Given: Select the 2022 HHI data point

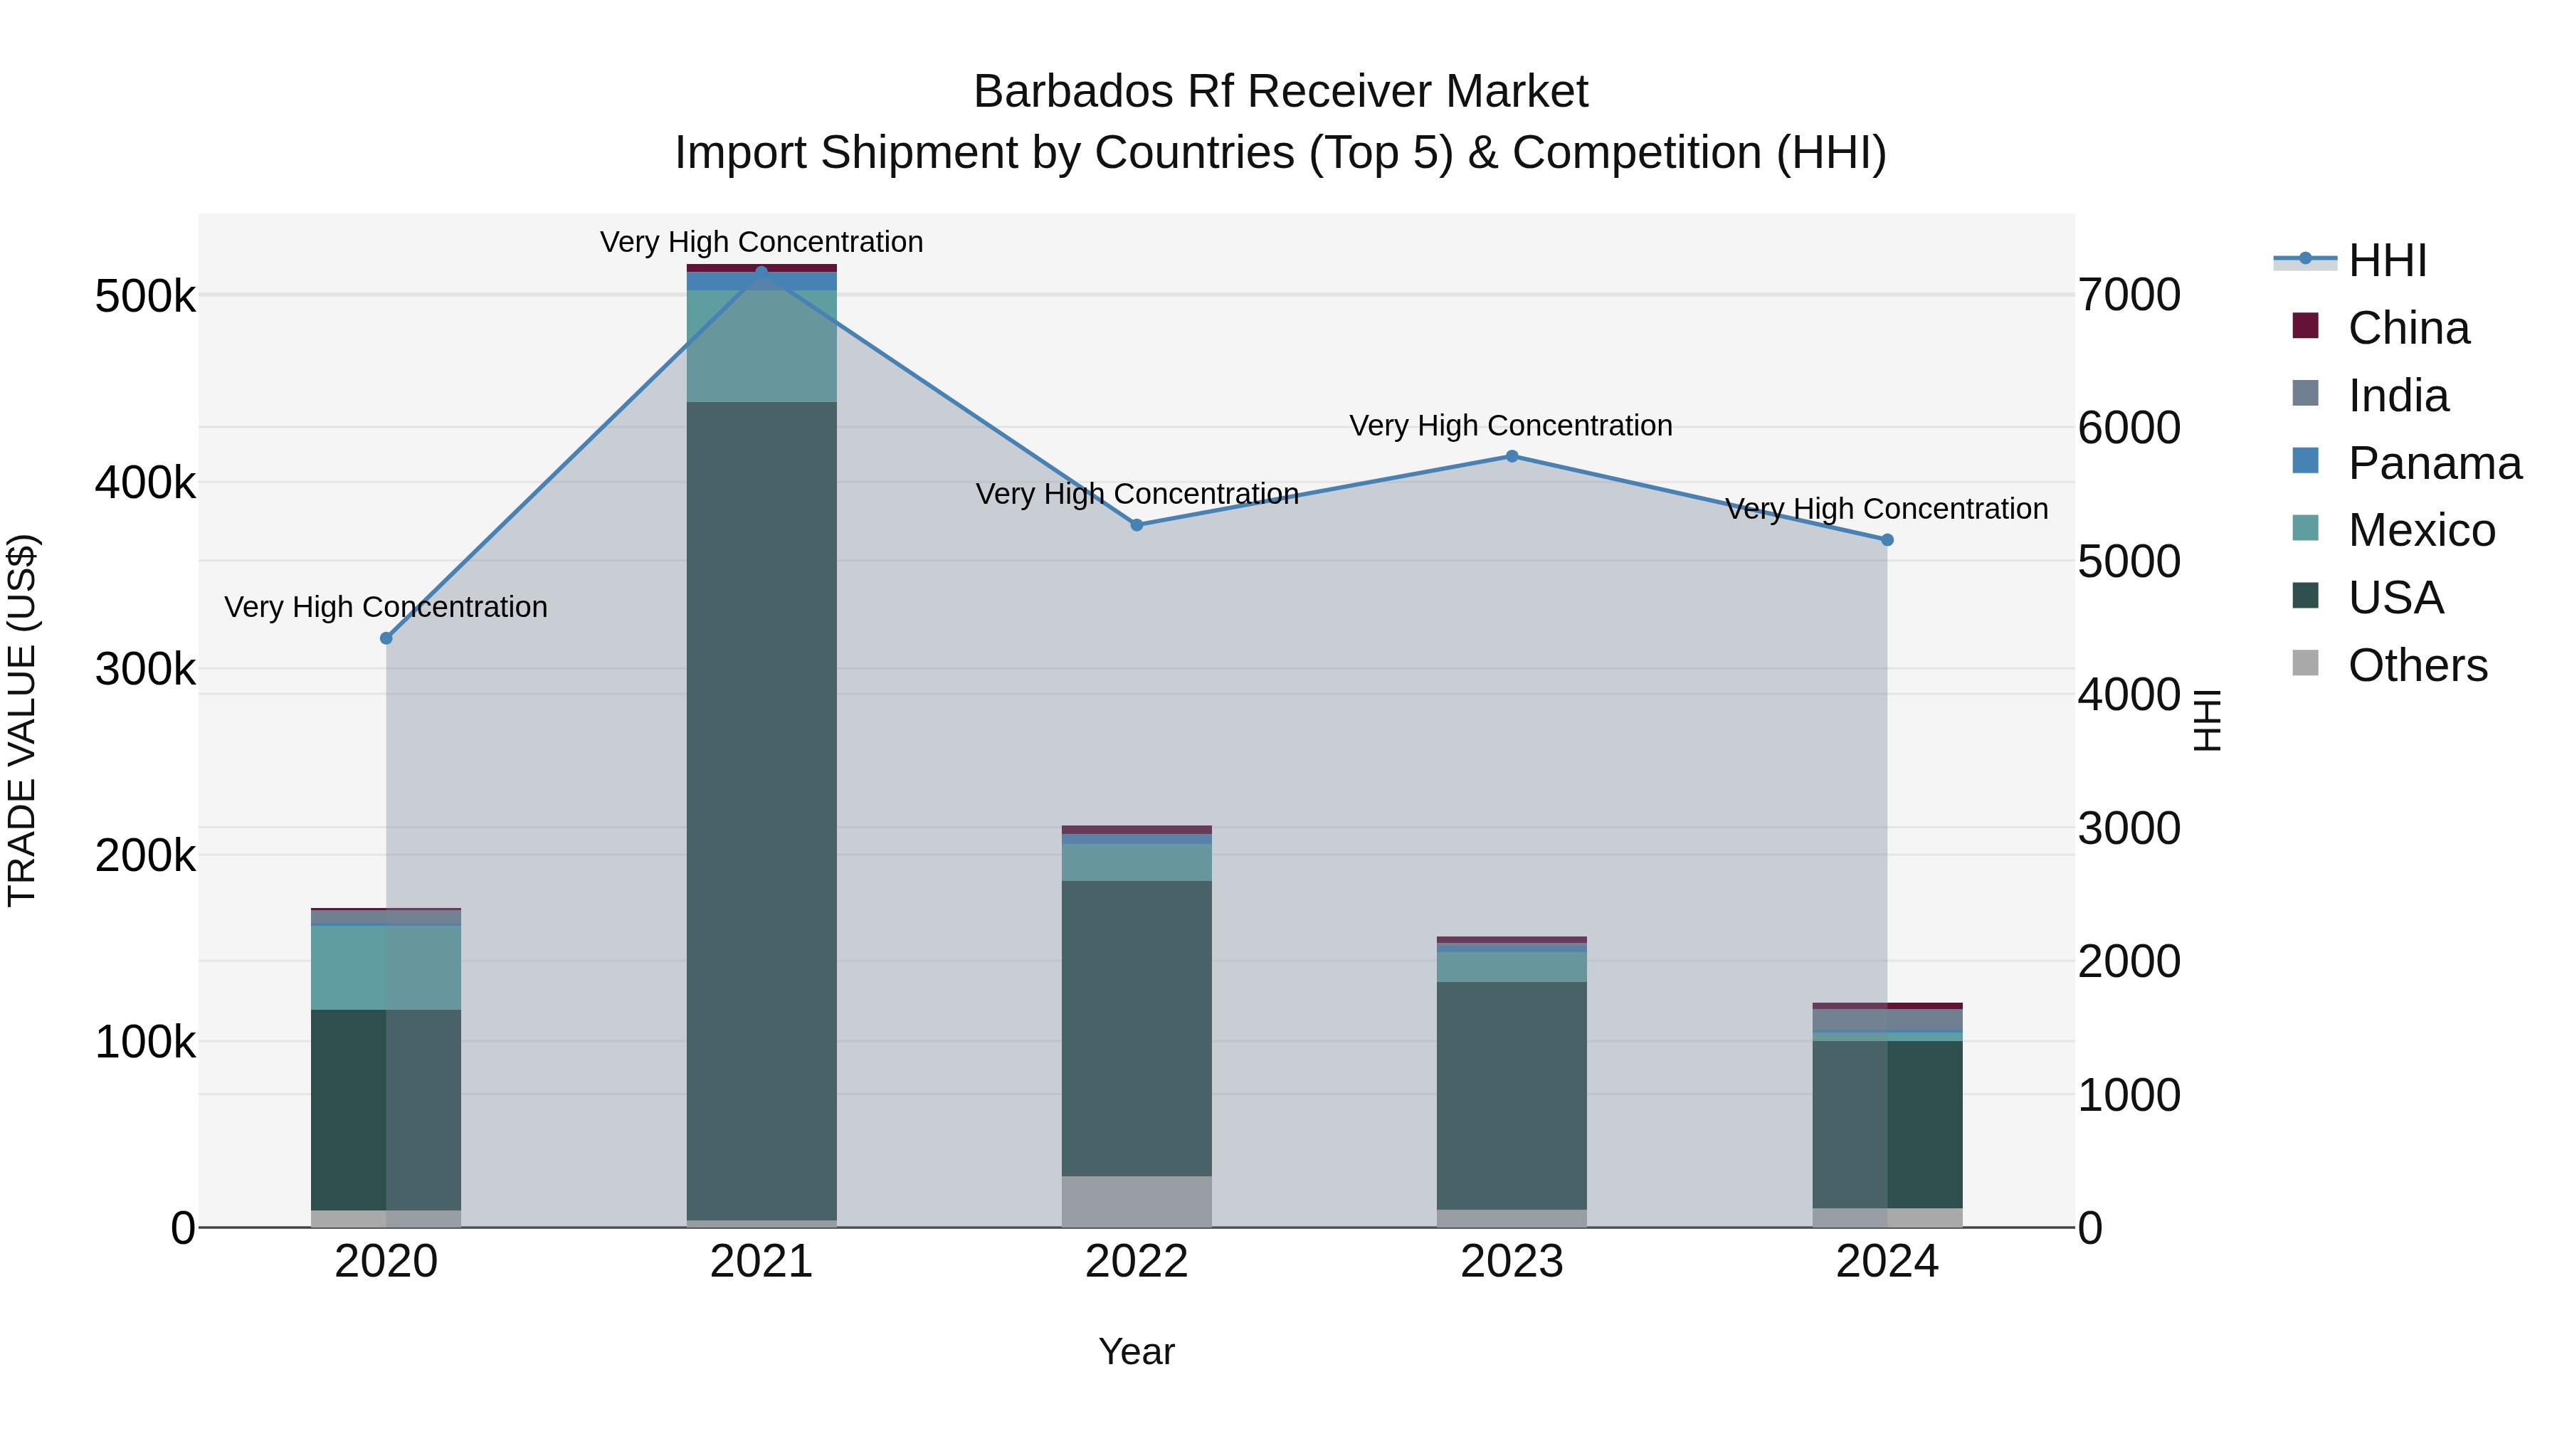Looking at the screenshot, I should point(1137,525).
